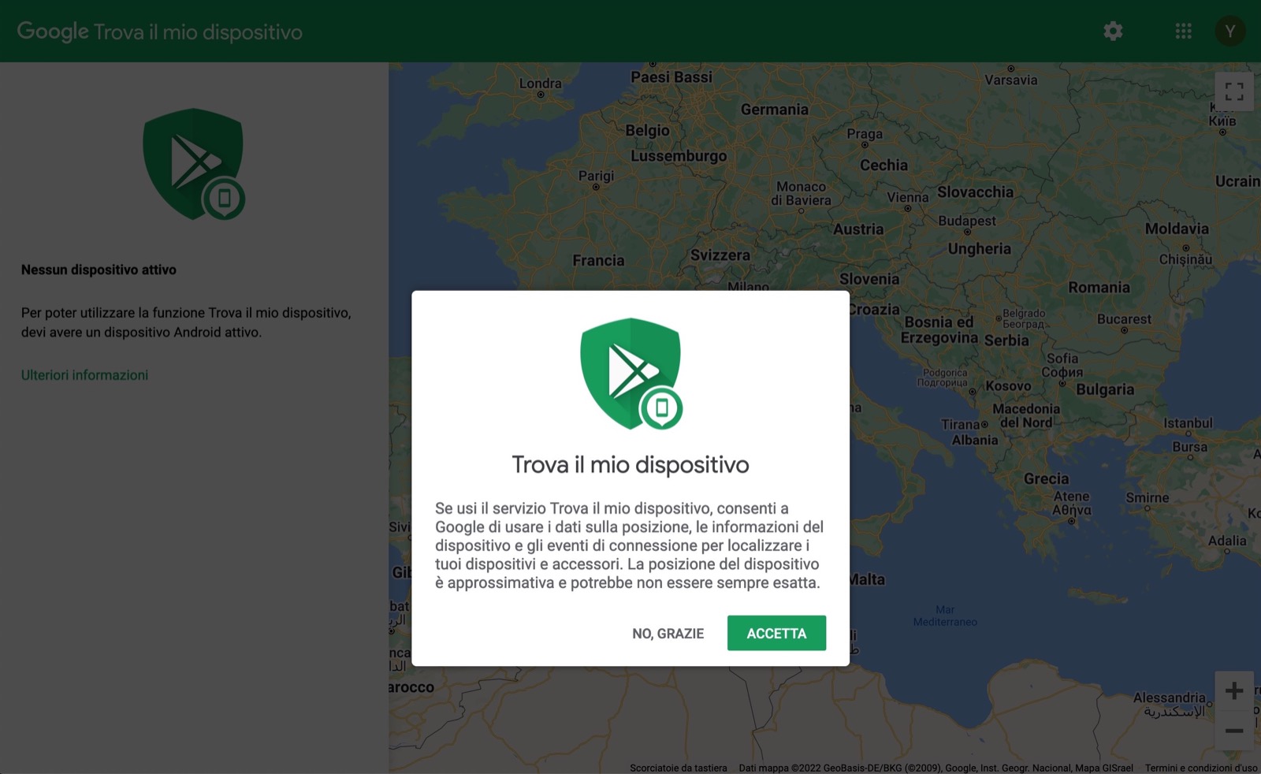The image size is (1261, 774).
Task: Click the Germania label on the map
Action: click(775, 110)
